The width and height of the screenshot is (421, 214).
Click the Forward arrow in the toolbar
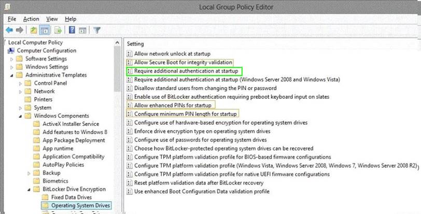(x=20, y=30)
